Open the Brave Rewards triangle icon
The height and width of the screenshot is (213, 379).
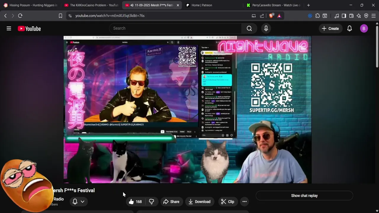pos(279,16)
